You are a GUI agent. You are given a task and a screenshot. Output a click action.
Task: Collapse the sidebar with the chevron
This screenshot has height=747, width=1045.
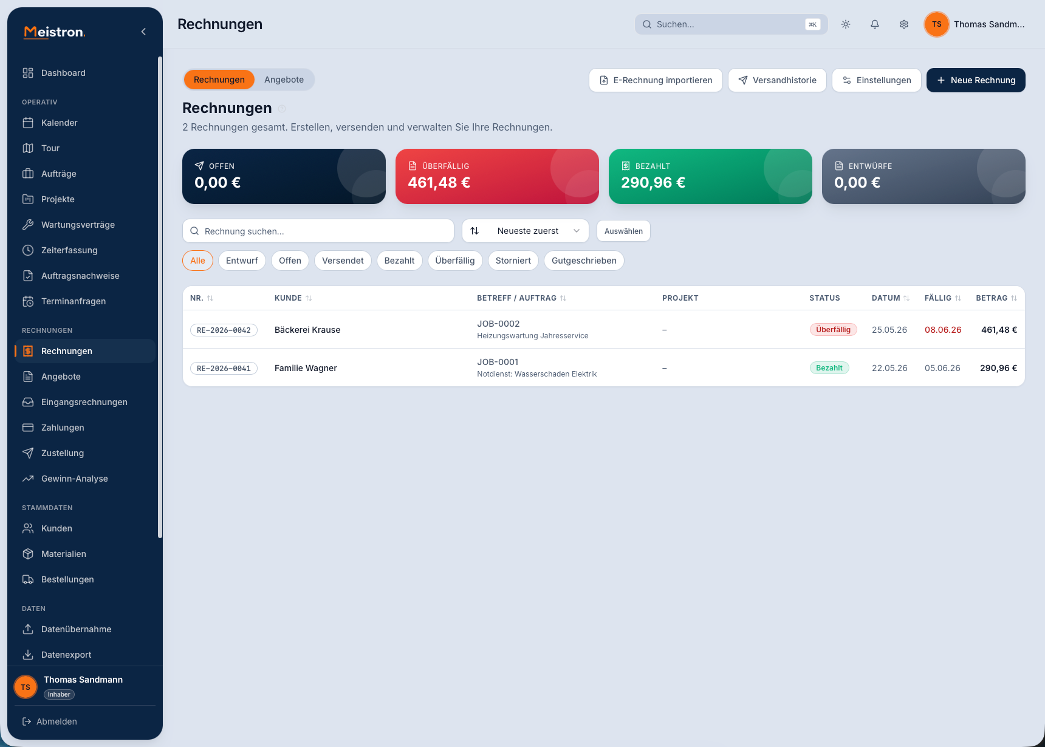143,32
